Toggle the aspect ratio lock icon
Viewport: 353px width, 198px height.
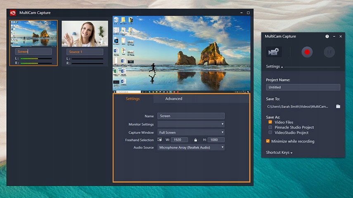(196, 140)
